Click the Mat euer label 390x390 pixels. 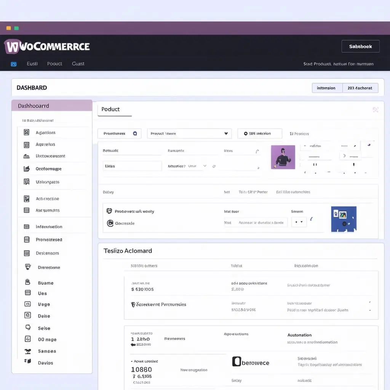(x=231, y=211)
